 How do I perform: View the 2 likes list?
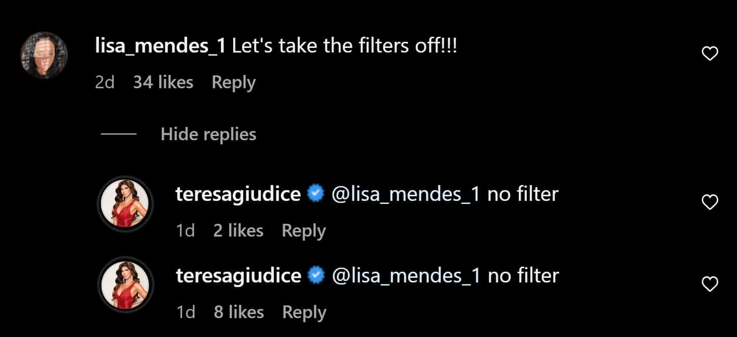click(x=238, y=230)
